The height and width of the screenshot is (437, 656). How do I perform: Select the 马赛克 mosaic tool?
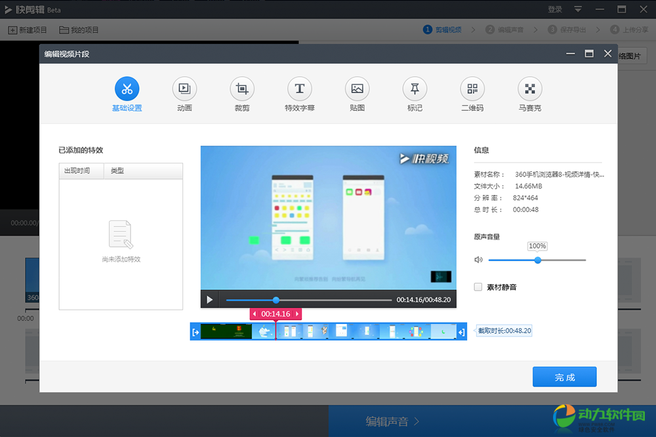pos(529,89)
